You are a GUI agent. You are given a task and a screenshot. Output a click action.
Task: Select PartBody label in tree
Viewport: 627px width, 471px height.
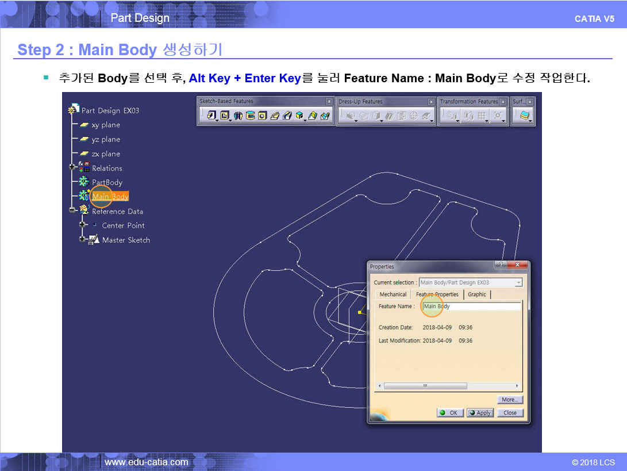click(107, 182)
